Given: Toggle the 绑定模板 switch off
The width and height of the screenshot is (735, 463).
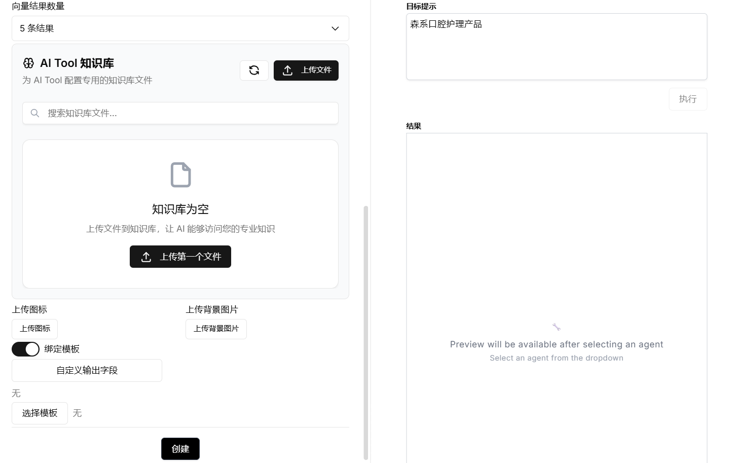Looking at the screenshot, I should click(x=25, y=349).
